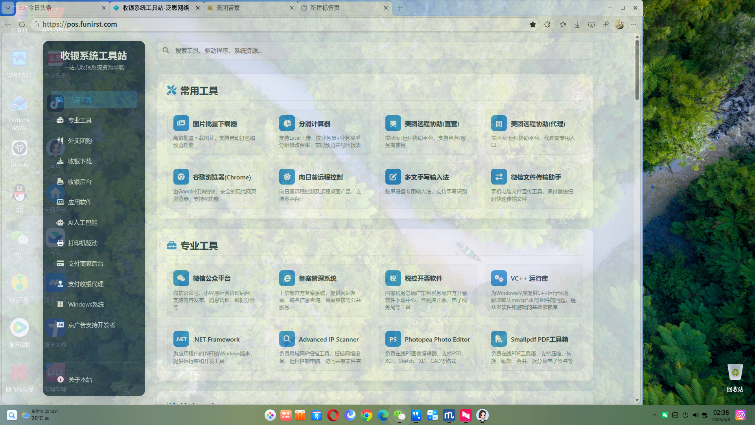Open 收银后台 sidebar entry
The height and width of the screenshot is (425, 755).
(94, 182)
